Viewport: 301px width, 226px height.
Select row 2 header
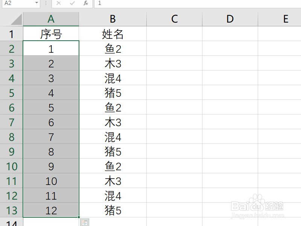click(11, 49)
